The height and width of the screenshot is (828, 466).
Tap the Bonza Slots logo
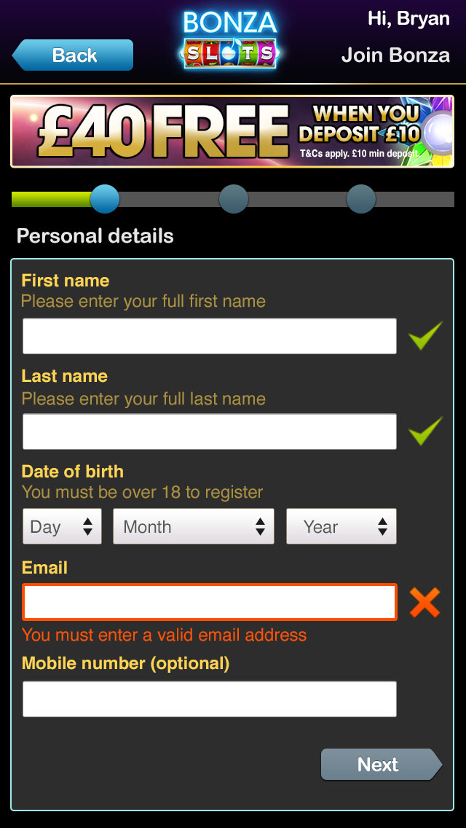pyautogui.click(x=230, y=39)
